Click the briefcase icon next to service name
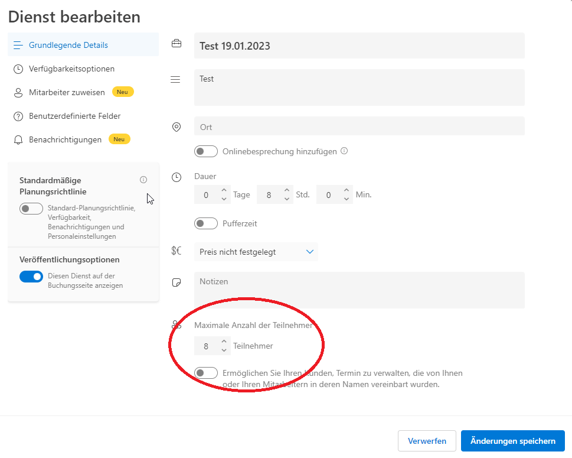 coord(176,44)
